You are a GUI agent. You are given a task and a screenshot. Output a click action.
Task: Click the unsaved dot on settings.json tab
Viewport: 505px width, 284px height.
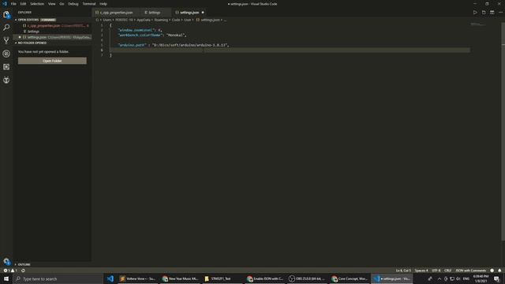tap(203, 13)
